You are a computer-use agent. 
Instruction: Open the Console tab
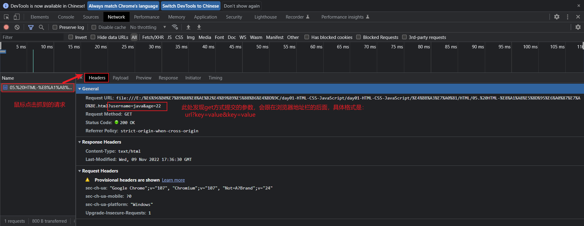(66, 17)
